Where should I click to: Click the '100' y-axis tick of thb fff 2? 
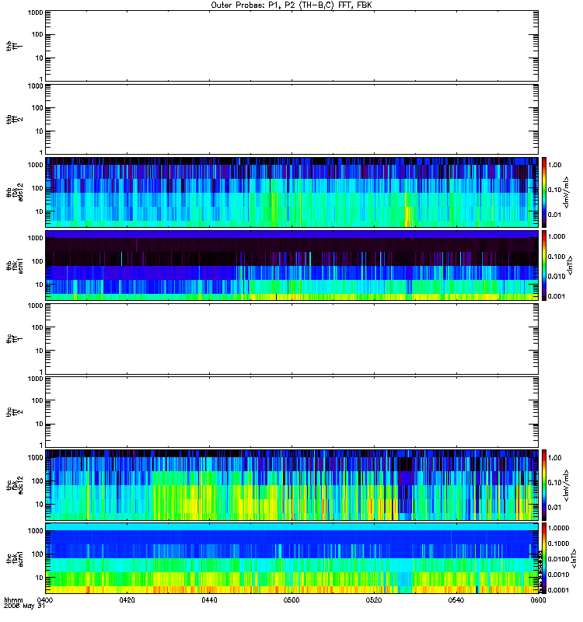coord(37,107)
